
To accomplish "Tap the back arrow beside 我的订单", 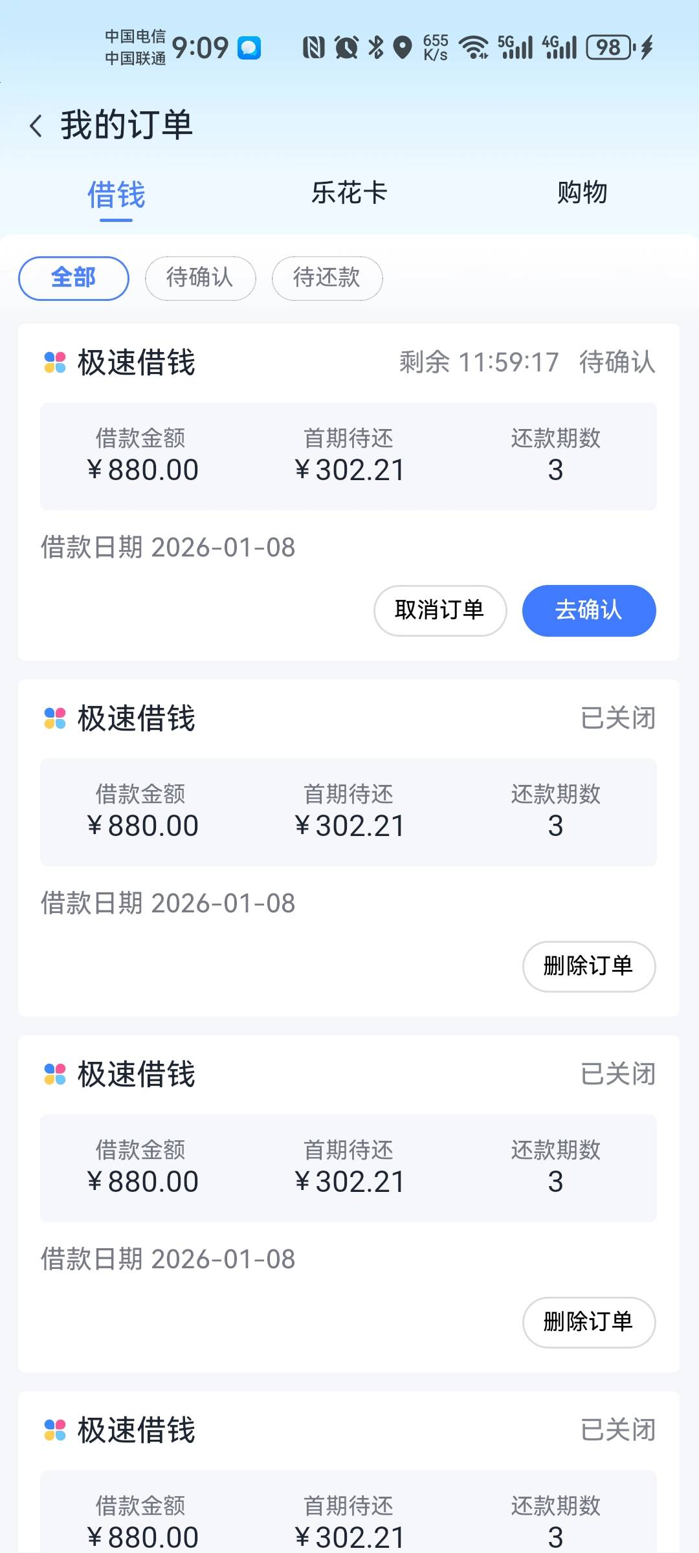I will (36, 126).
